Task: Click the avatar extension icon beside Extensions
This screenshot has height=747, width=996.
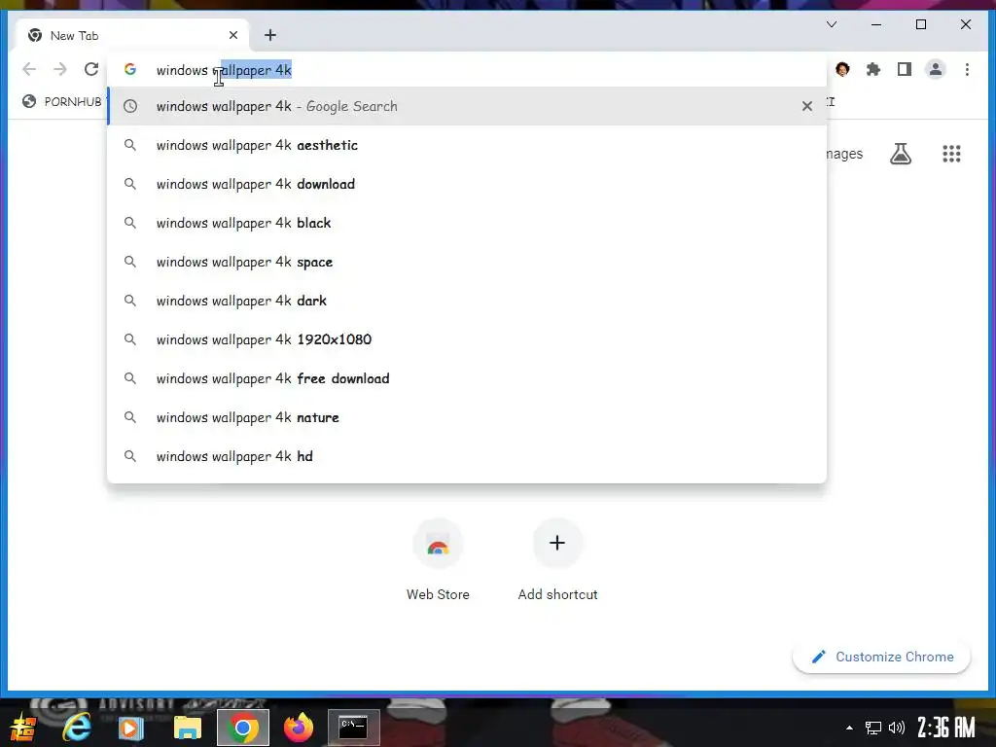Action: coord(843,69)
